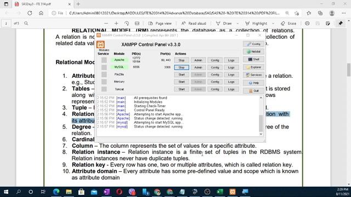Screen dimensions: 351x197
Task: Open Opera browser from taskbar
Action: [x=120, y=192]
